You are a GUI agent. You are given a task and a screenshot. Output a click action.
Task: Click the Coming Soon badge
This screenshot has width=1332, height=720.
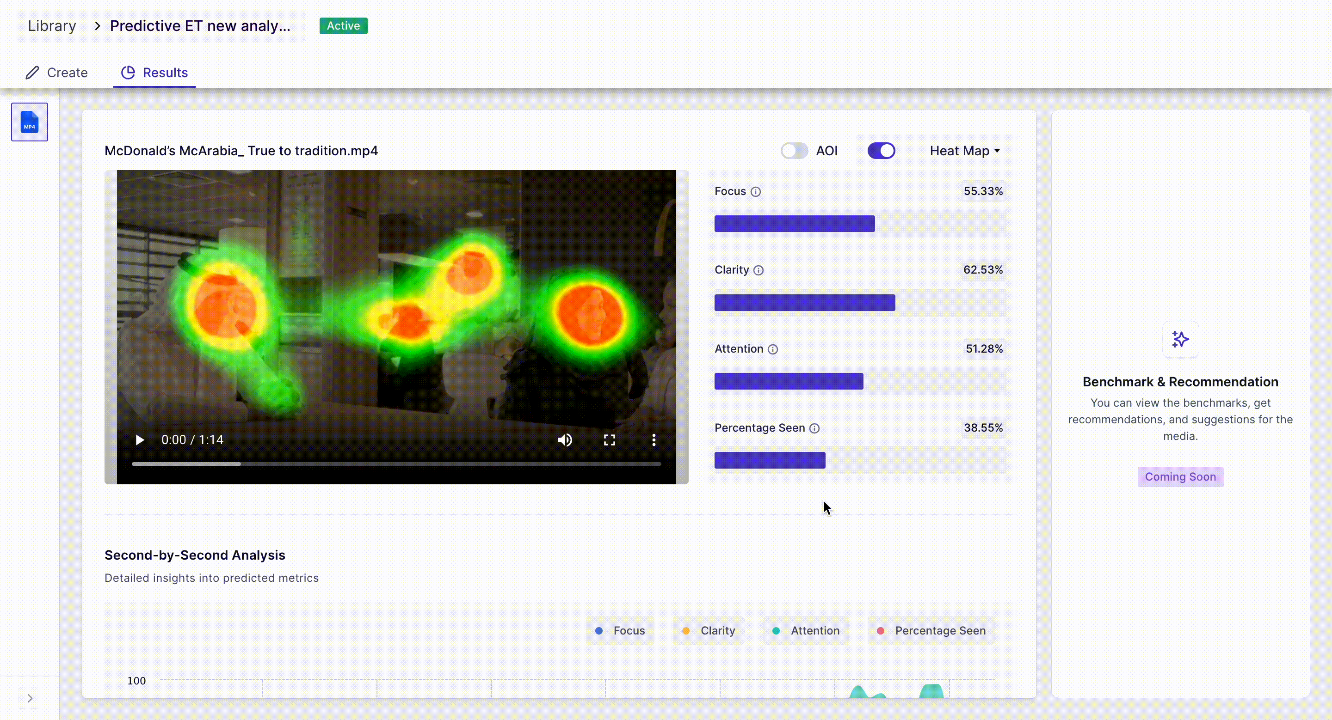tap(1180, 477)
